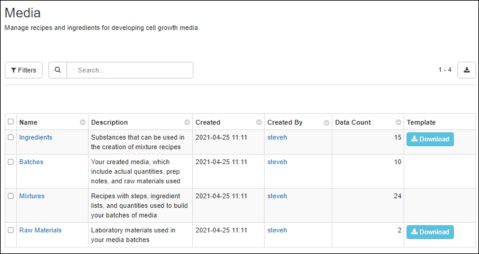This screenshot has width=479, height=254.
Task: Tick the Mixtures row checkbox
Action: [x=11, y=196]
